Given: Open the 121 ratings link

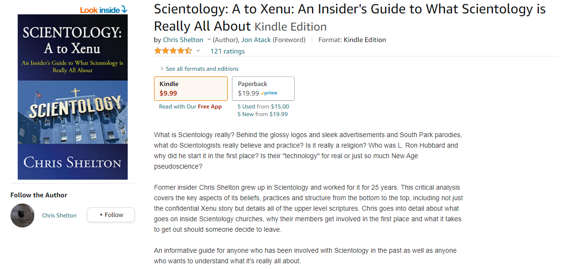Looking at the screenshot, I should pos(227,52).
